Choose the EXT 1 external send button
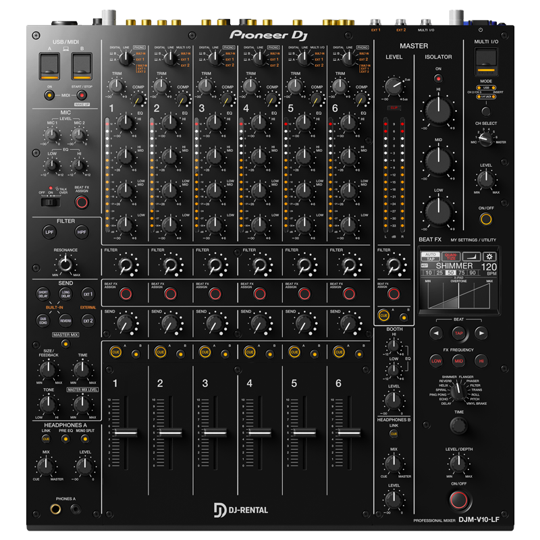Screen dimensions: 540x540 (x=88, y=294)
